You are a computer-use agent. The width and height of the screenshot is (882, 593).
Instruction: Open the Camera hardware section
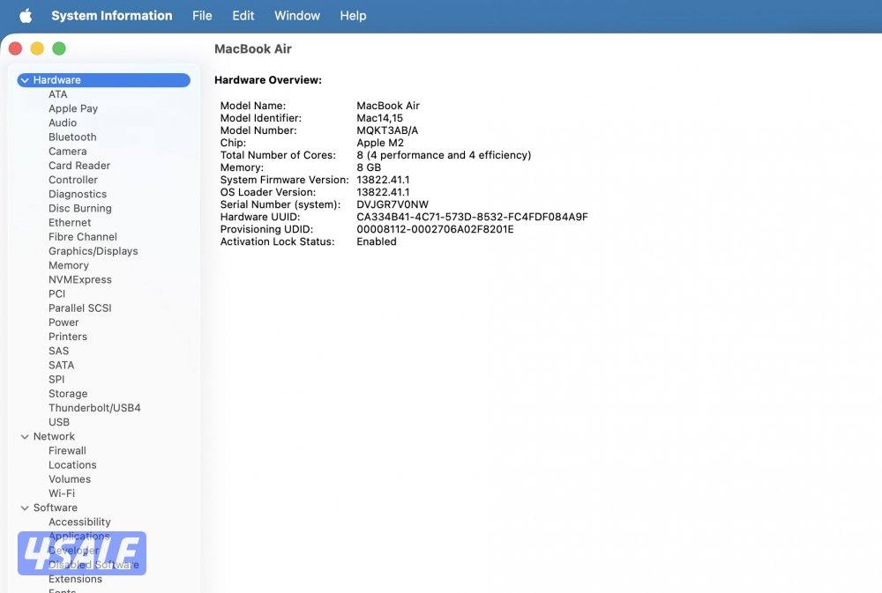coord(68,151)
